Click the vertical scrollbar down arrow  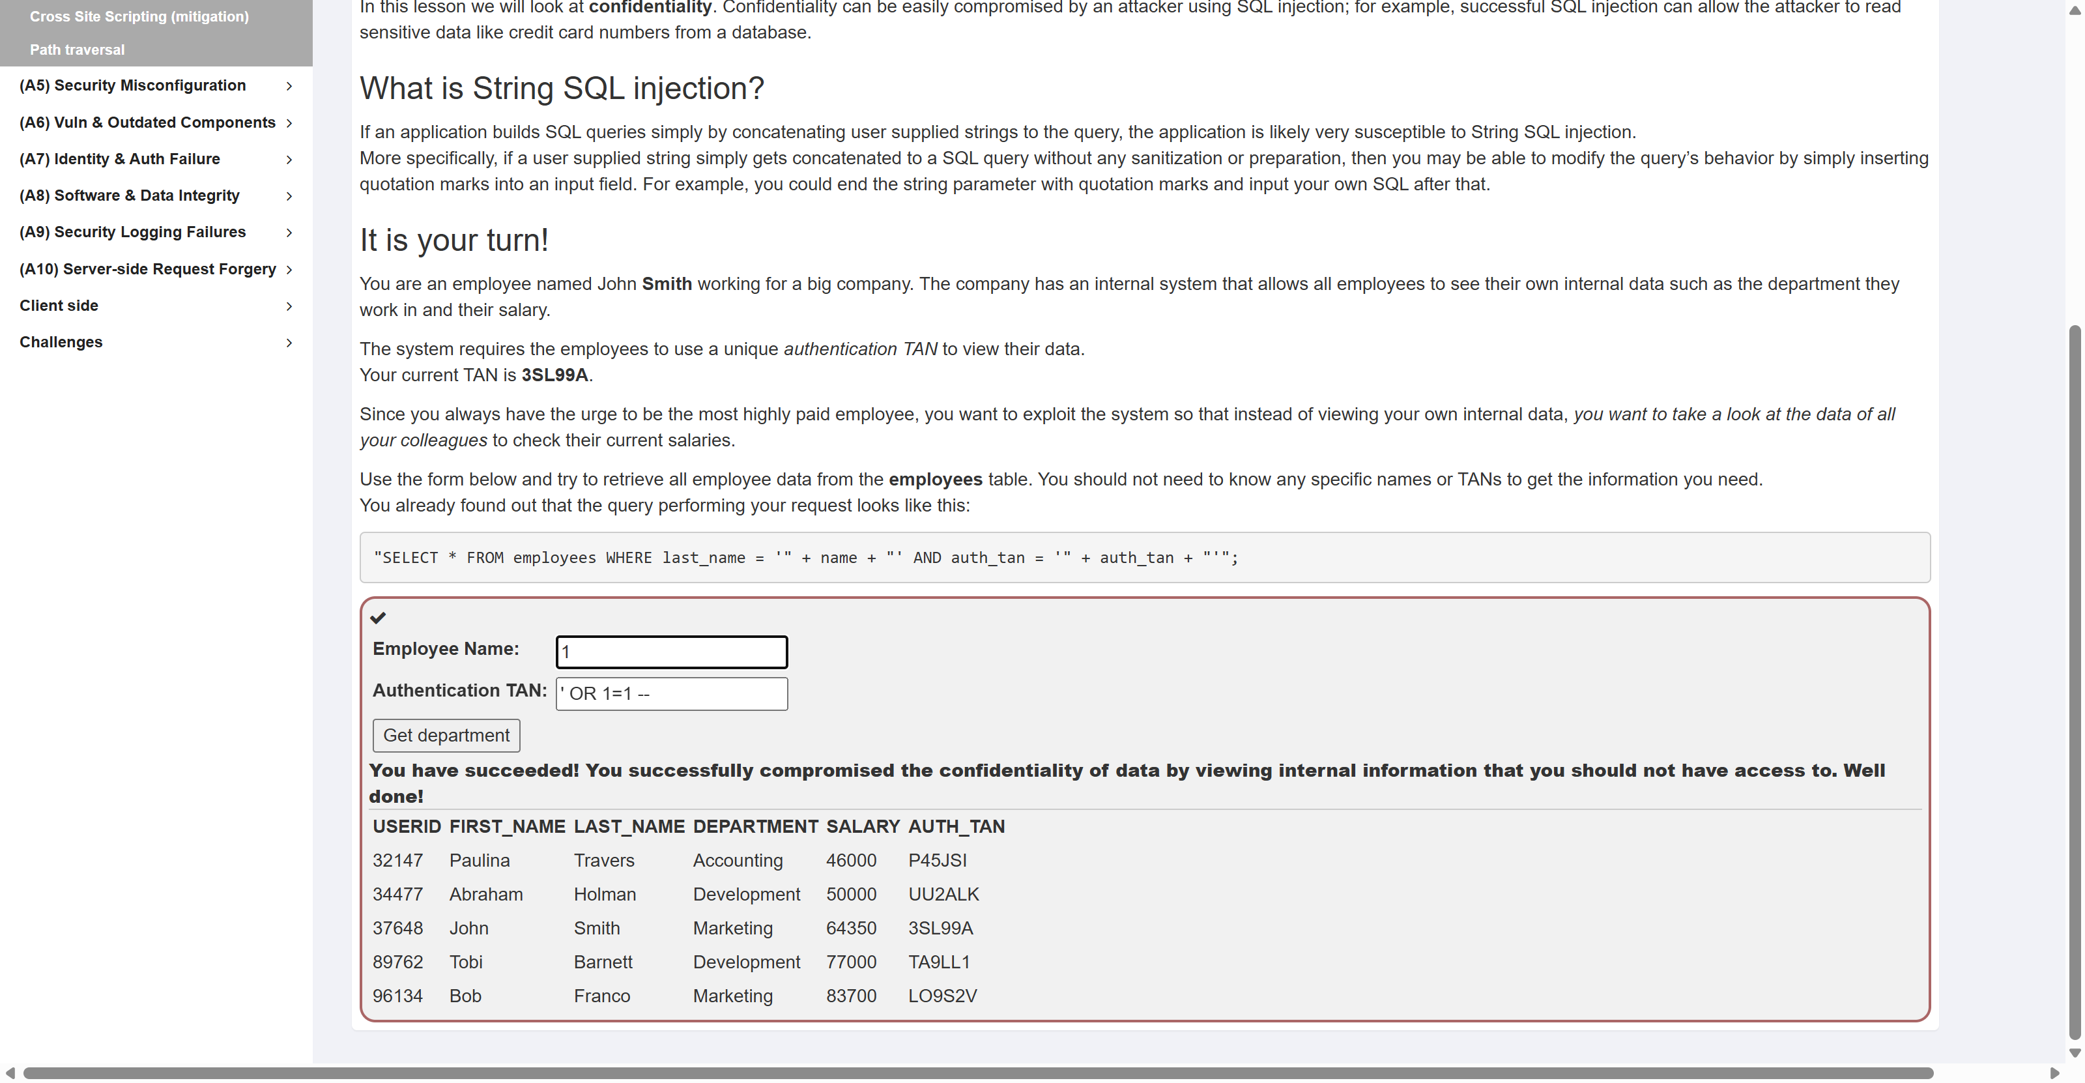[x=2074, y=1052]
